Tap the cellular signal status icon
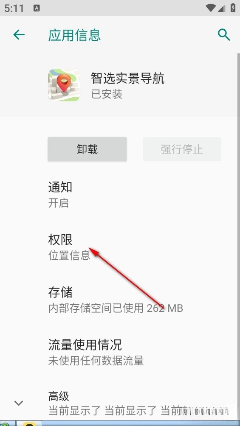The height and width of the screenshot is (426, 240). tap(221, 8)
